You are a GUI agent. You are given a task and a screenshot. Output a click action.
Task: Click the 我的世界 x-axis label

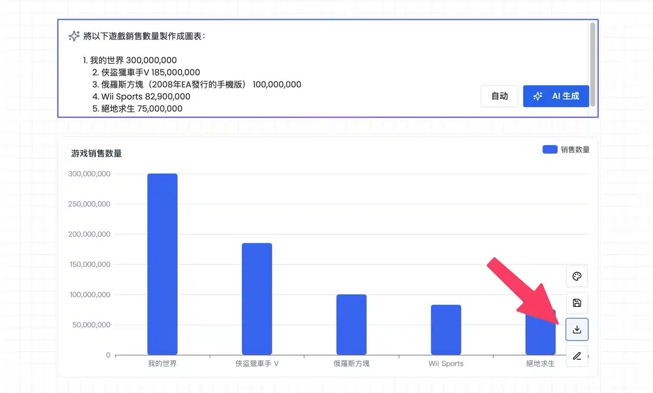point(162,364)
